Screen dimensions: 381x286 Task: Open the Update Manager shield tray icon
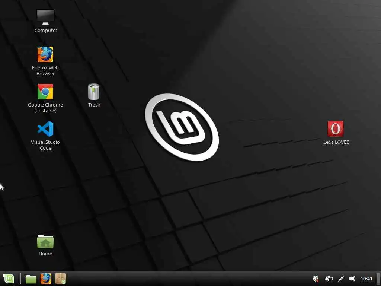tap(316, 279)
